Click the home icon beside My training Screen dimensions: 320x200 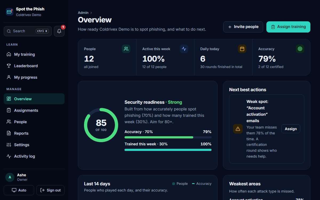coord(9,54)
